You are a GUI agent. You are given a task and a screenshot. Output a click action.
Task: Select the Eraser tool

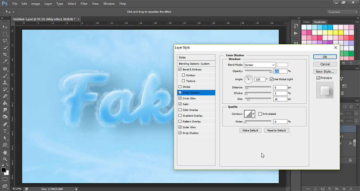[x=5, y=96]
